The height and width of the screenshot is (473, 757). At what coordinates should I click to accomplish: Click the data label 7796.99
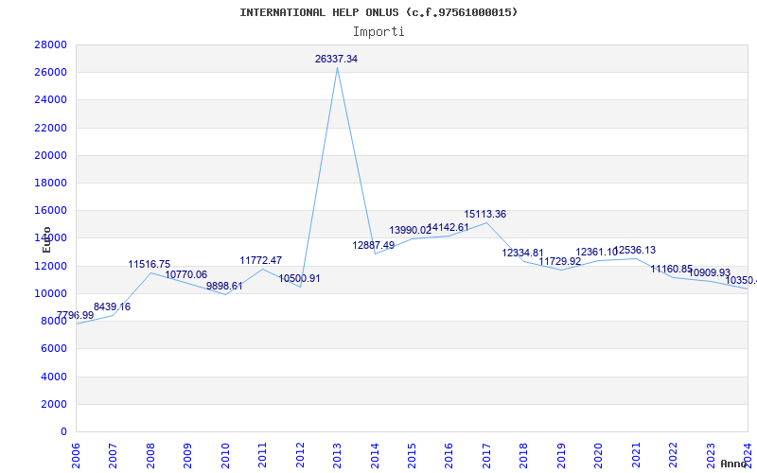(x=75, y=315)
